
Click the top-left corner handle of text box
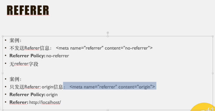tap(3, 36)
